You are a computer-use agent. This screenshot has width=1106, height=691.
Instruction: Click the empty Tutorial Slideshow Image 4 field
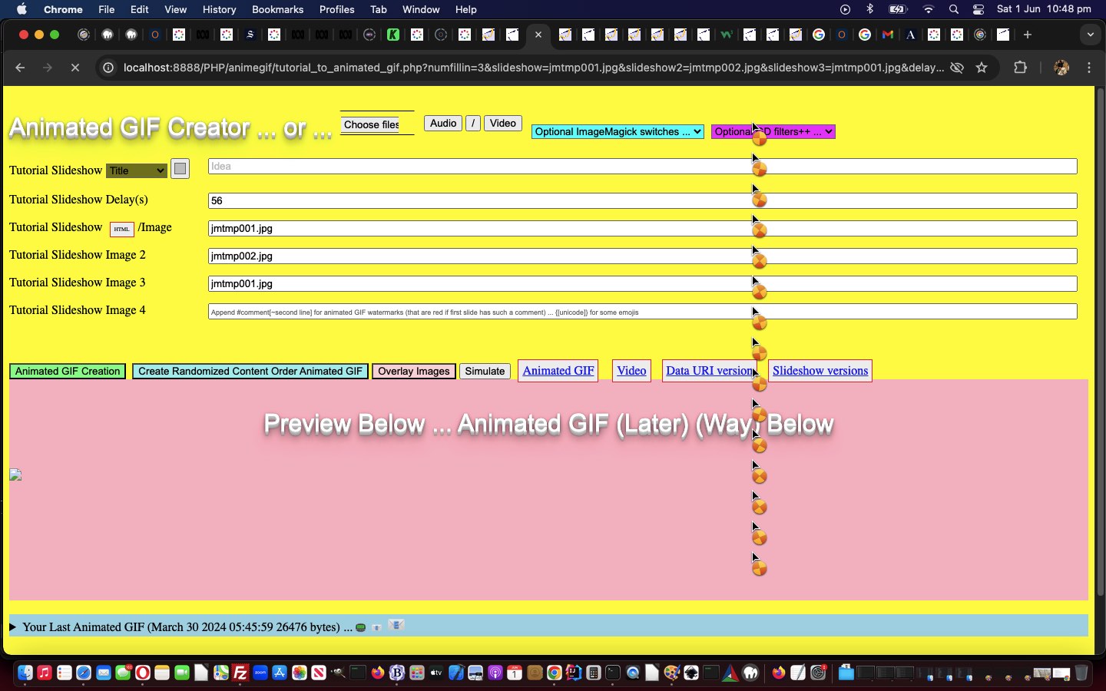[x=642, y=312]
